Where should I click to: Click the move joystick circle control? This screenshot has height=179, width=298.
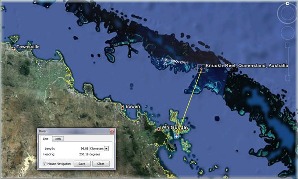point(288,33)
